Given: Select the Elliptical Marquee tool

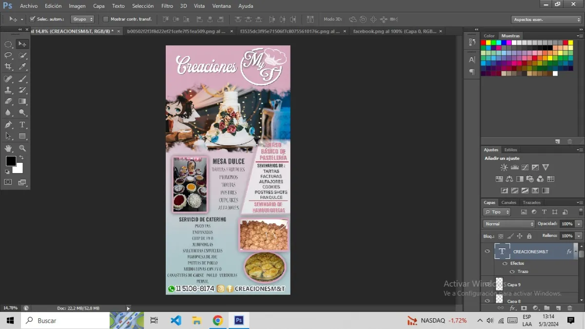Looking at the screenshot, I should point(8,44).
